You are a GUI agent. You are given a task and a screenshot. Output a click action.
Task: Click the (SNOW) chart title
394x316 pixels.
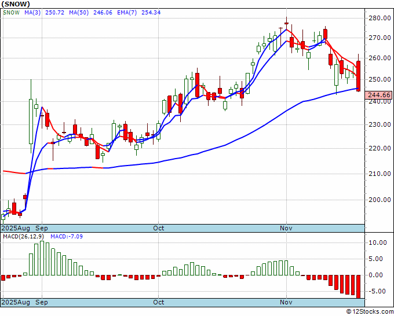coord(16,4)
